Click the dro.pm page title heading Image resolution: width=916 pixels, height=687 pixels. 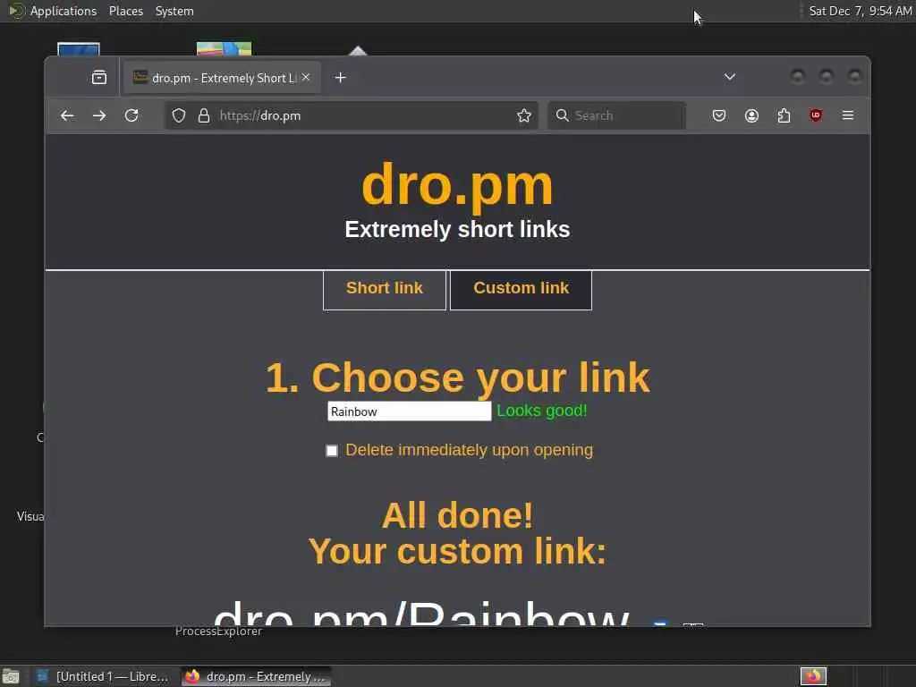point(457,185)
